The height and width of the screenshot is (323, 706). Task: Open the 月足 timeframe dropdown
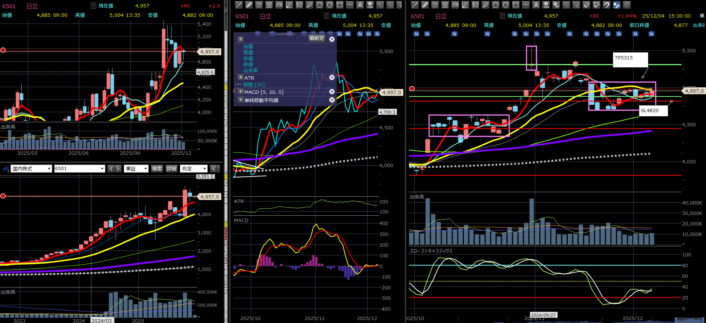pyautogui.click(x=194, y=169)
